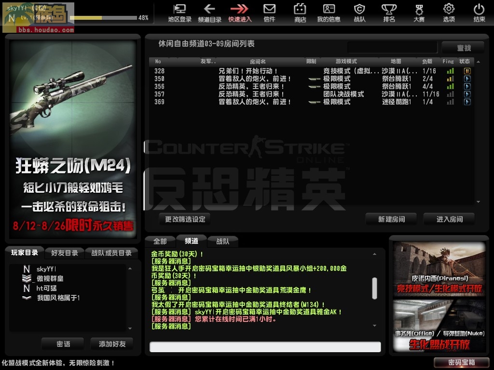Click the play status icon of room 369
494x370 pixels.
pos(467,102)
